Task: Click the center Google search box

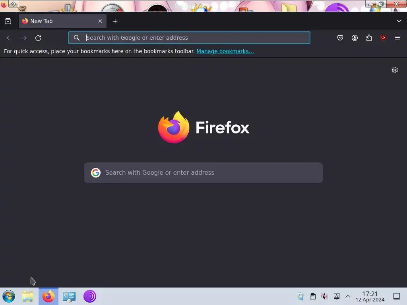Action: [x=203, y=173]
